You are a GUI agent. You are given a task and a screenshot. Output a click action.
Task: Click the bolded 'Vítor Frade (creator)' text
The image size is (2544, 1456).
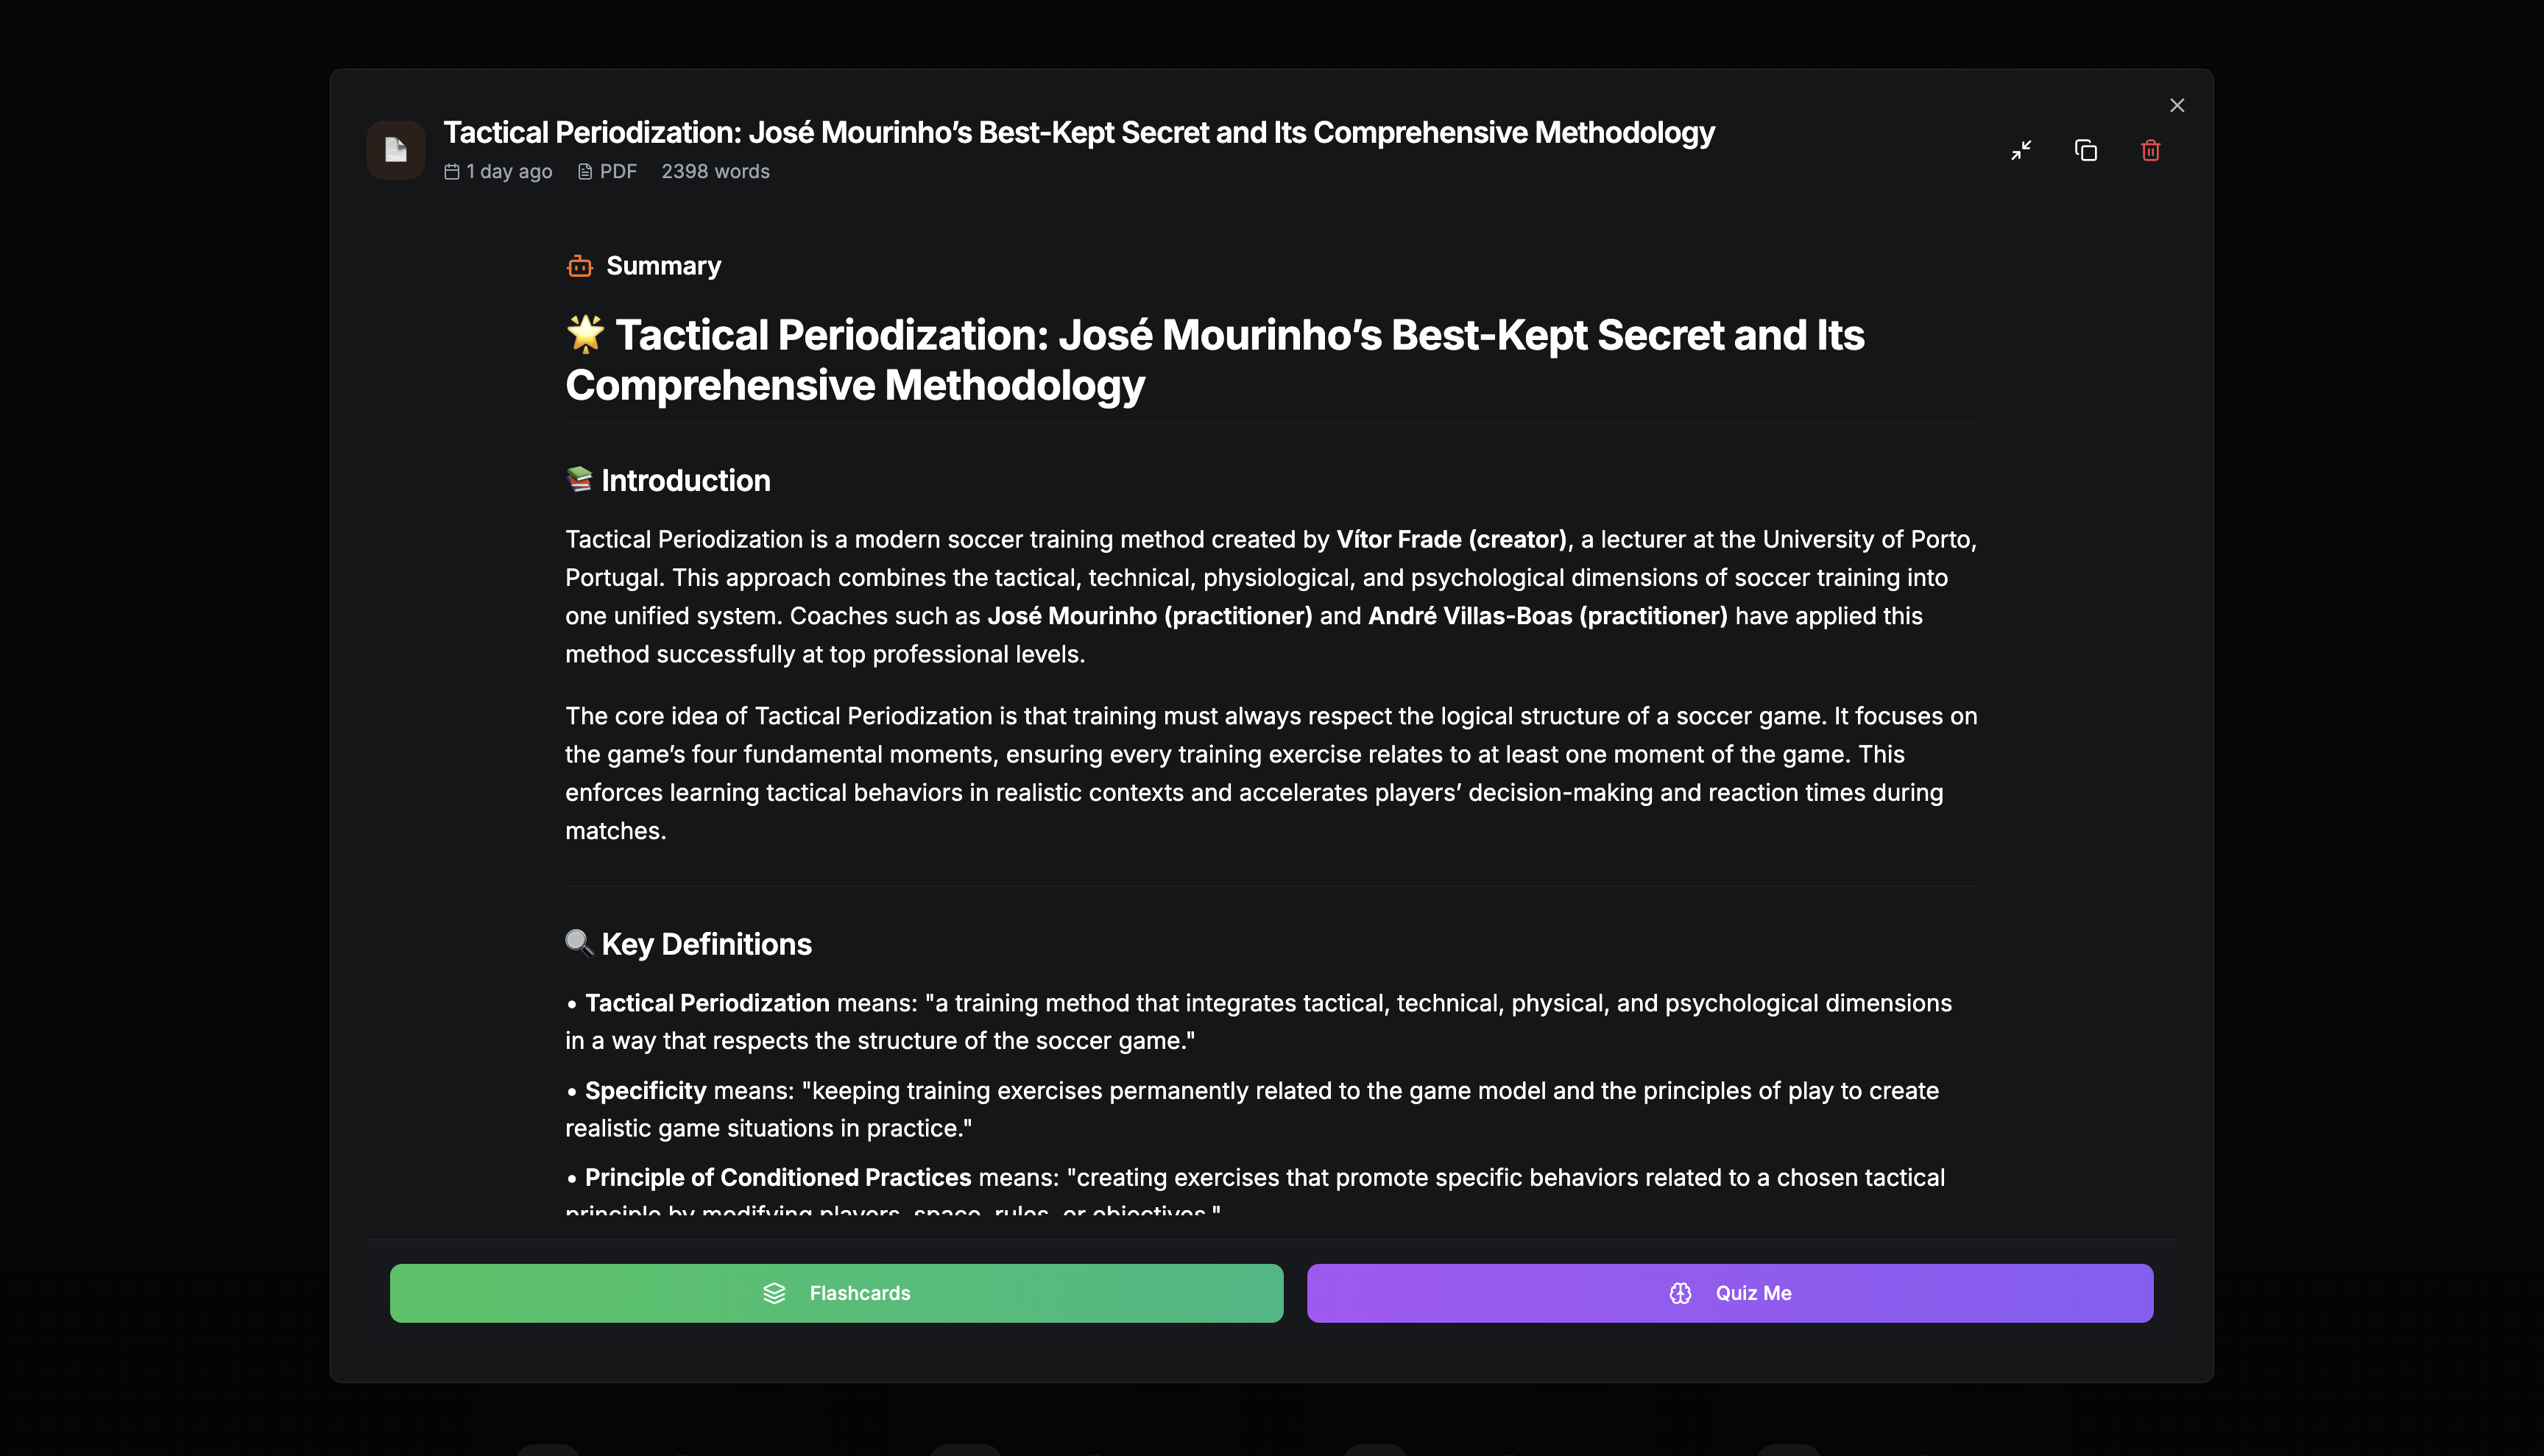[1452, 539]
